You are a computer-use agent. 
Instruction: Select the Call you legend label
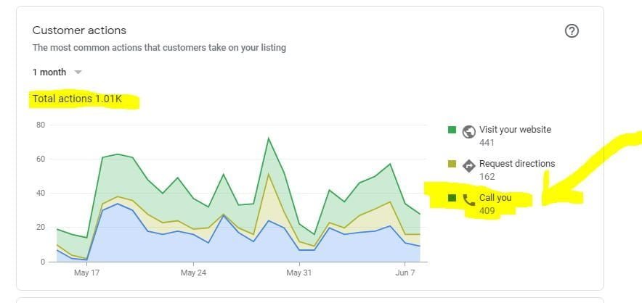[495, 198]
